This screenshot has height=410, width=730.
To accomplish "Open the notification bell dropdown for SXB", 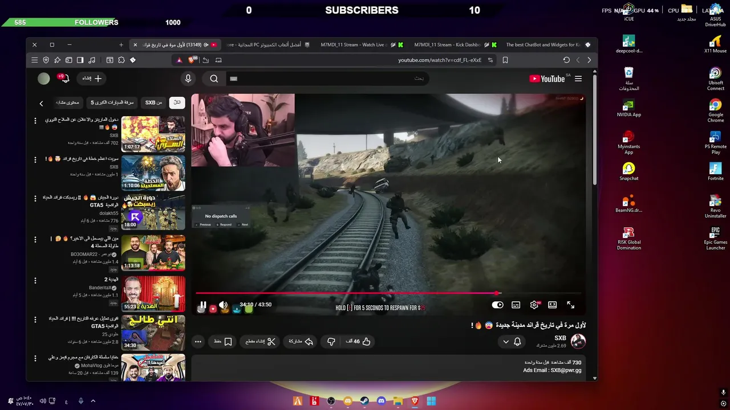I will (x=512, y=342).
